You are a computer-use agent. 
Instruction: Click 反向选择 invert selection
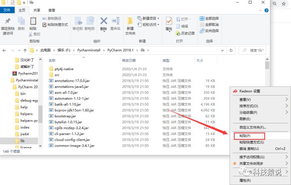[x=209, y=31]
